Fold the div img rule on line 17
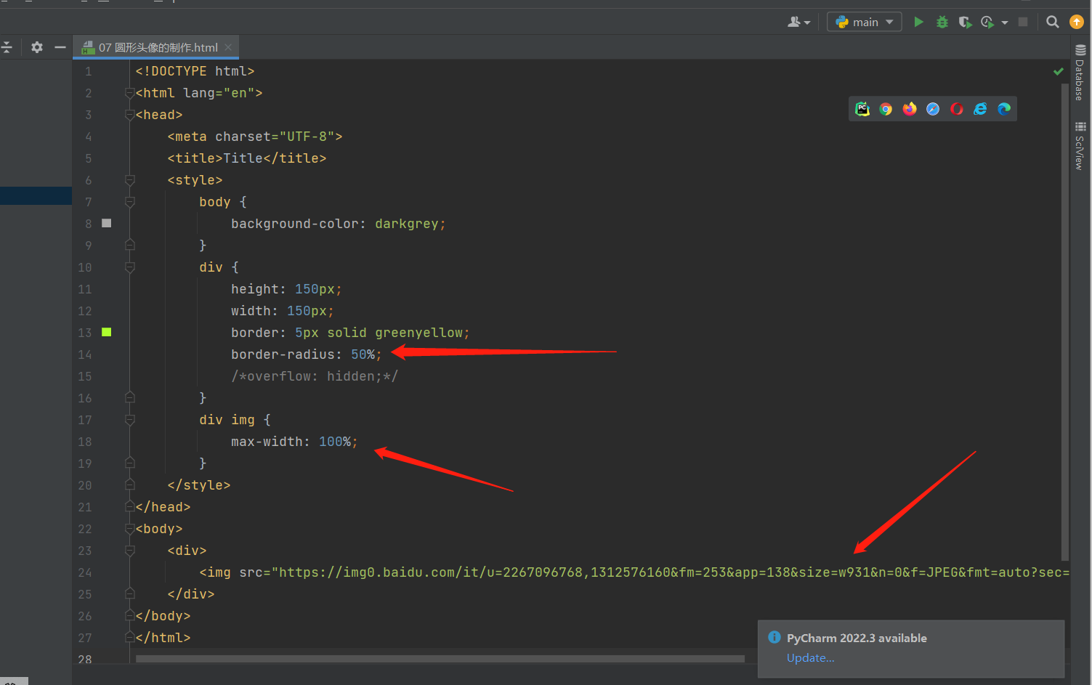This screenshot has height=685, width=1092. 129,420
